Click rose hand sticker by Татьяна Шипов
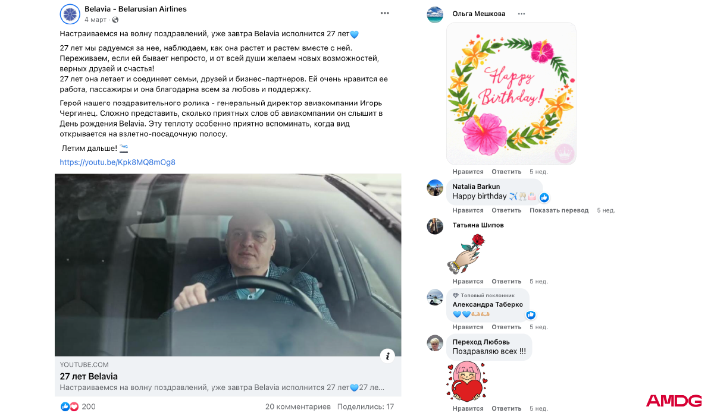Viewport: 714px width, 416px height. [466, 253]
